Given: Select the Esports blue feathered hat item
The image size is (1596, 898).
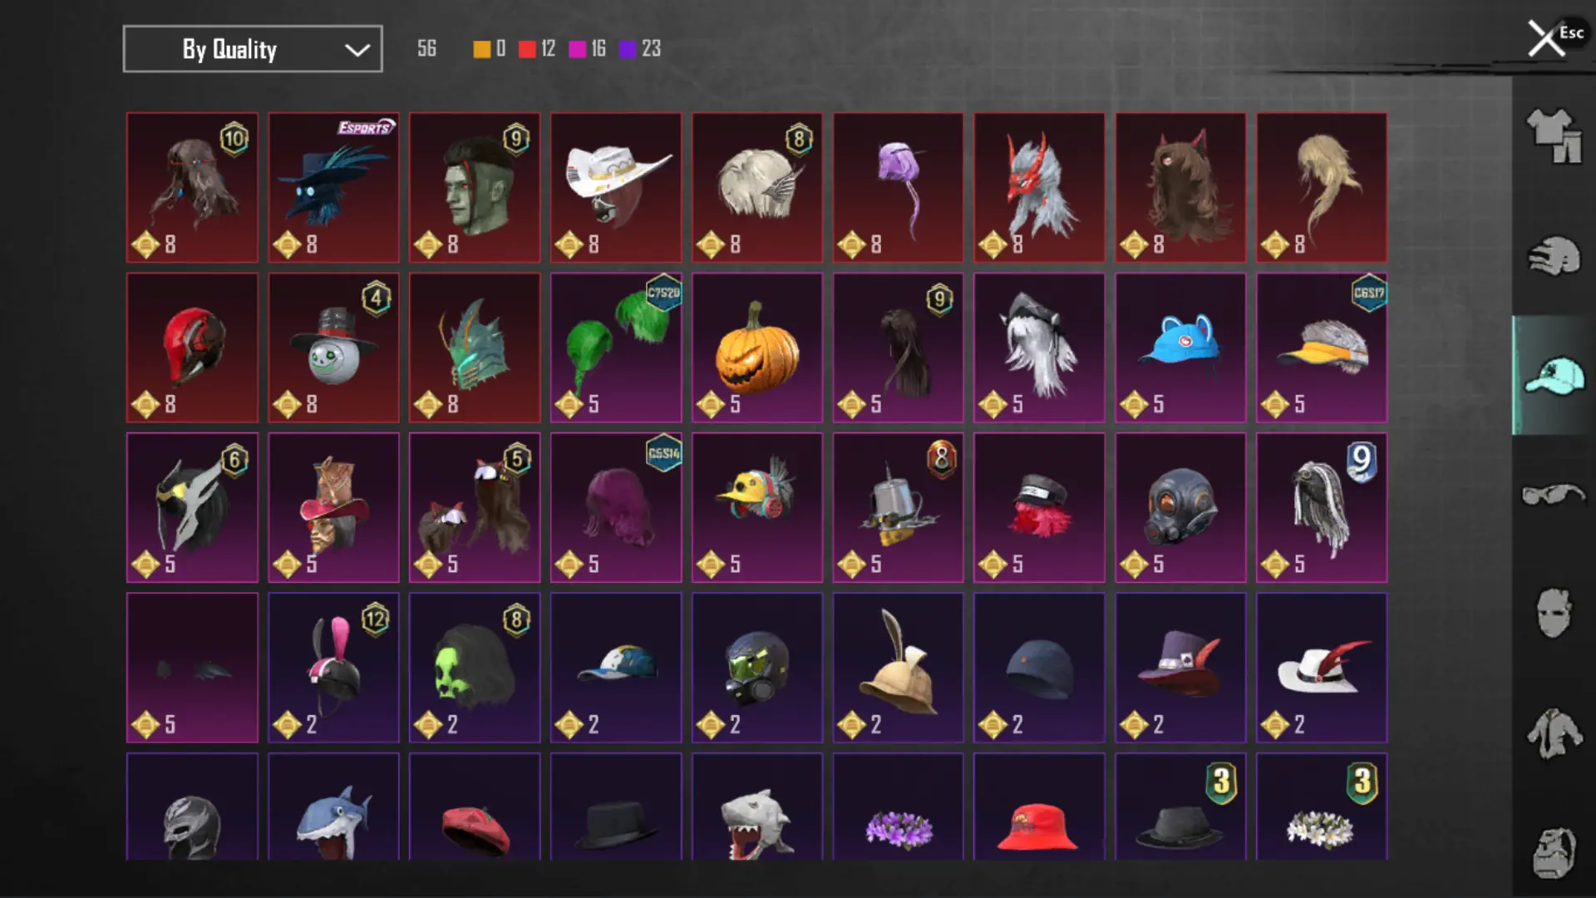Looking at the screenshot, I should click(333, 188).
